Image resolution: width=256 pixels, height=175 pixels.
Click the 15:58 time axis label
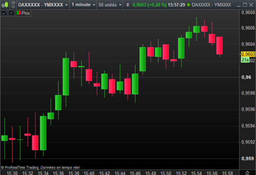228,173
